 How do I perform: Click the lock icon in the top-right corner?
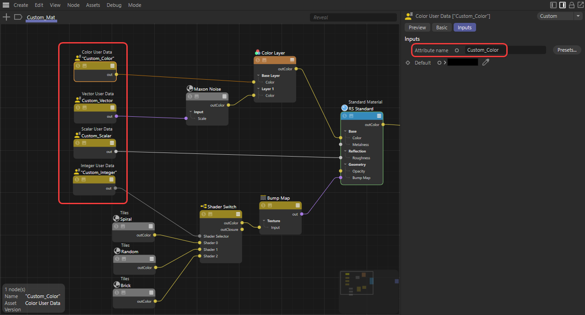[571, 5]
